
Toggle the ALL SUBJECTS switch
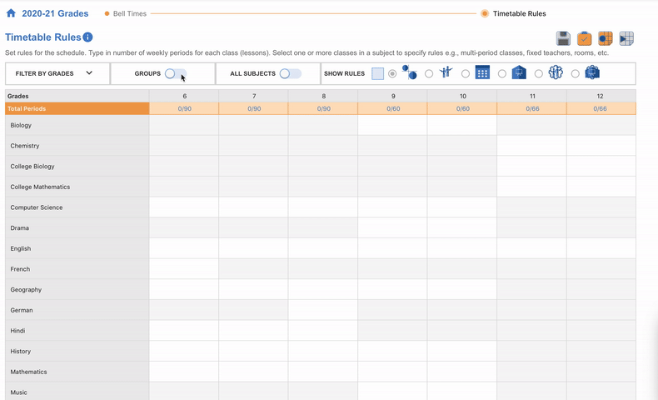(x=291, y=74)
